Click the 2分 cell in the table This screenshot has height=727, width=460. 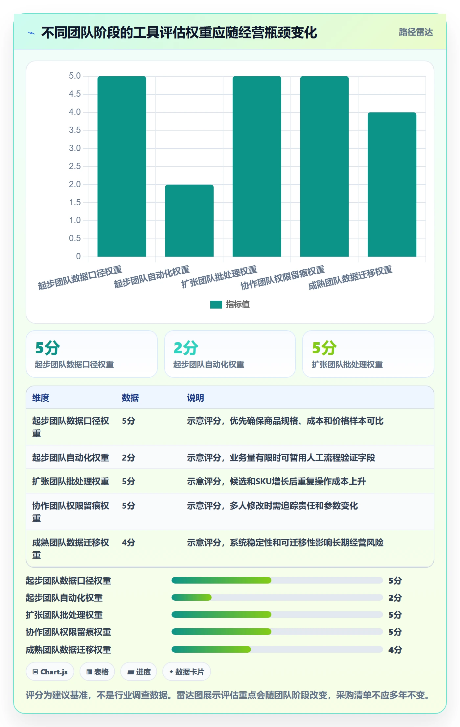click(x=128, y=458)
